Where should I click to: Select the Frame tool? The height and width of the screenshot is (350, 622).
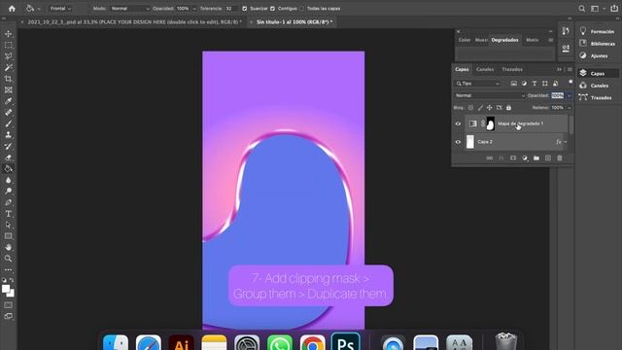[9, 90]
